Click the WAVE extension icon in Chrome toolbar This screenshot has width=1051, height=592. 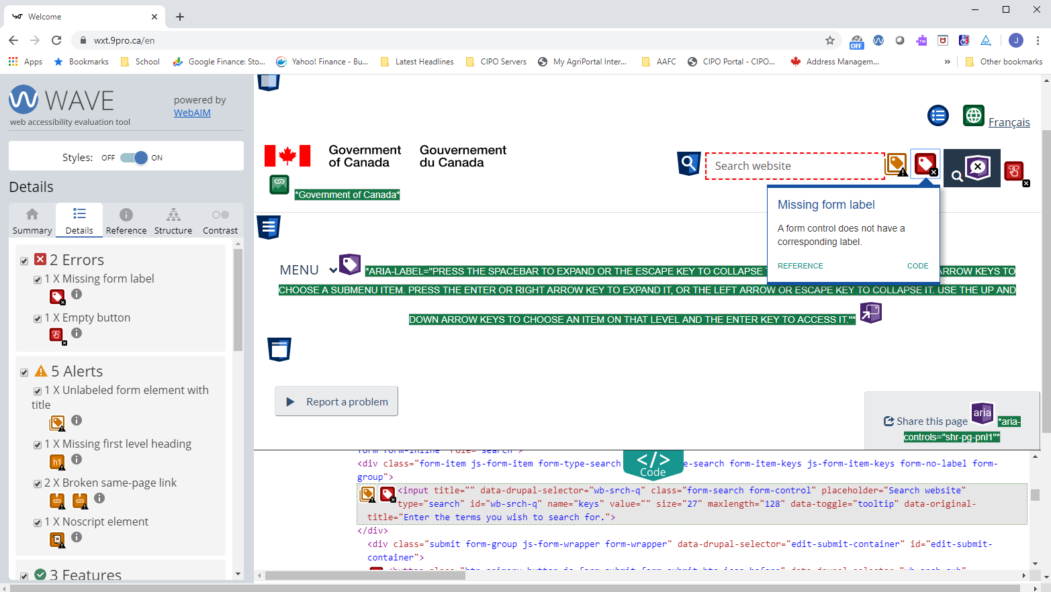pyautogui.click(x=878, y=40)
